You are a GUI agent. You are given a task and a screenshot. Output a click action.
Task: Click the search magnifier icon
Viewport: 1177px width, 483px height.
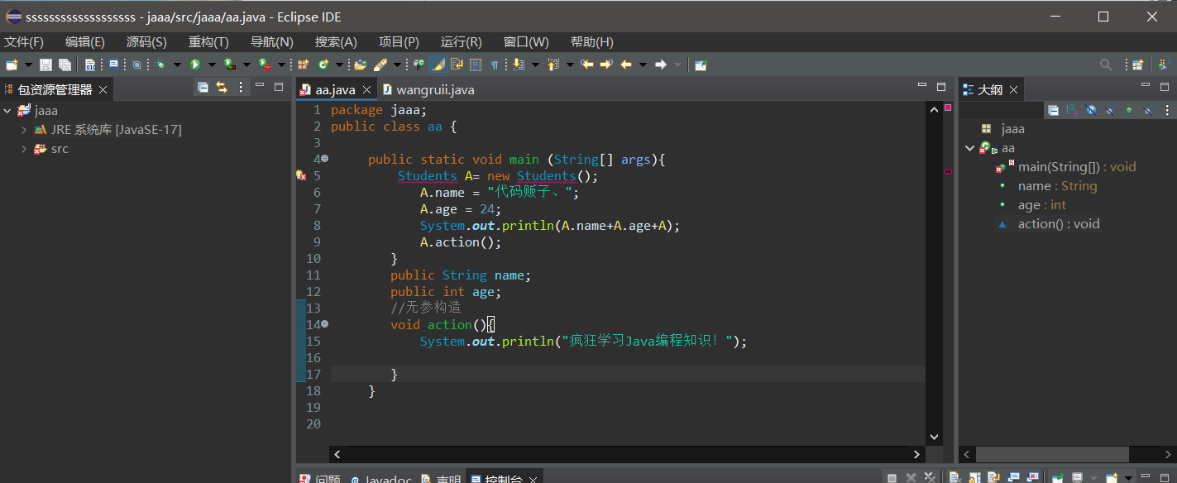1105,65
